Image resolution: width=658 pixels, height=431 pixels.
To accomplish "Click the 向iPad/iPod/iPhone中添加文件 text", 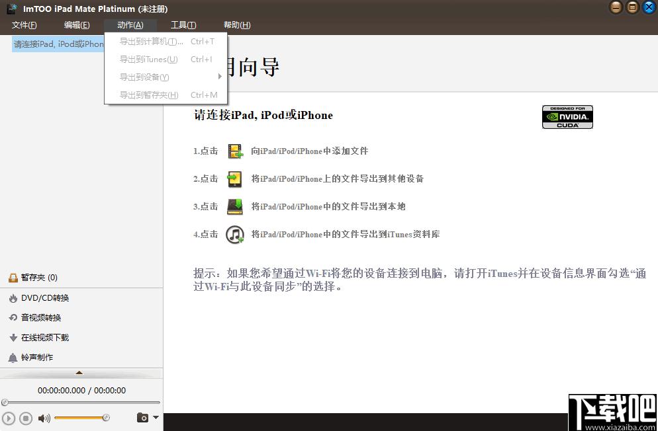I will 309,151.
